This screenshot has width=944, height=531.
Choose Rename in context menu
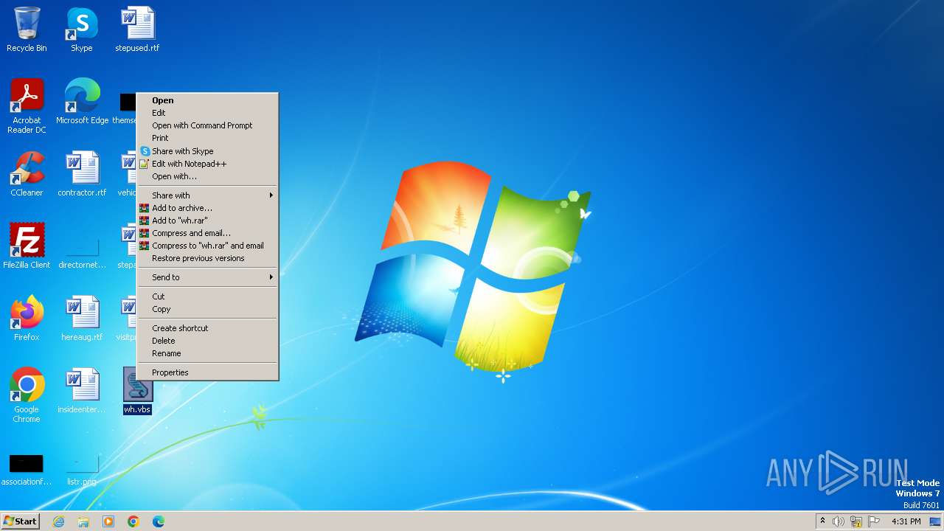207,353
